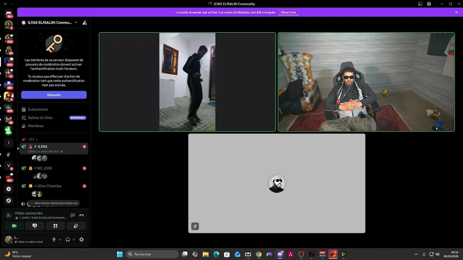Share your screen button

pyautogui.click(x=35, y=226)
